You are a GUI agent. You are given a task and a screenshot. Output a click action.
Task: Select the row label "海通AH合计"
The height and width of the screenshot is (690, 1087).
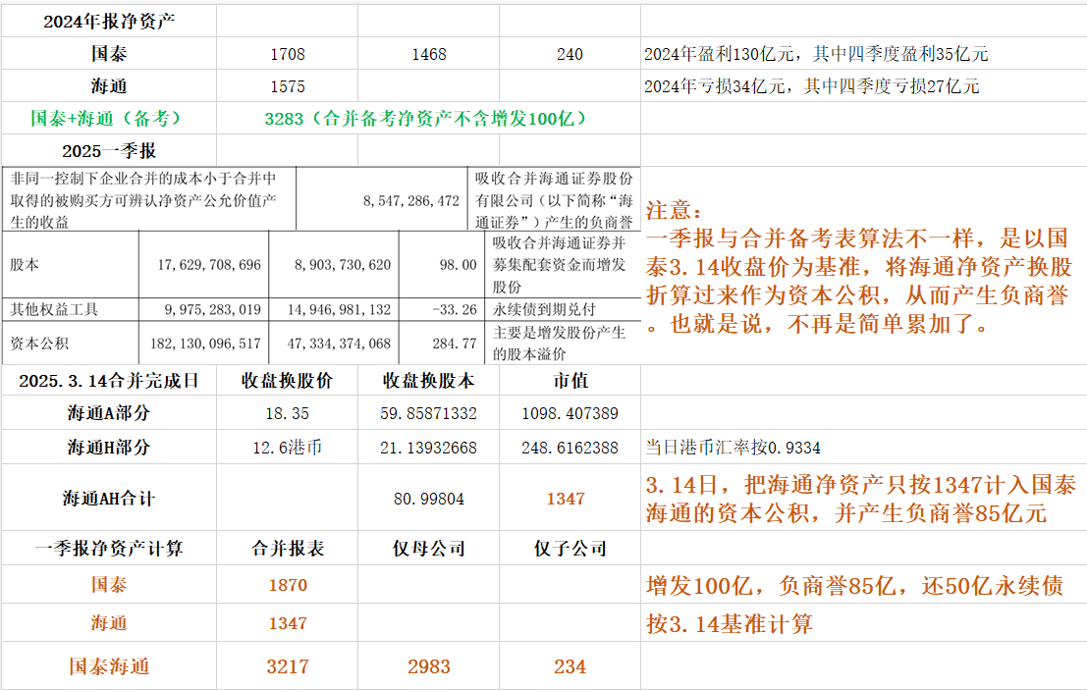pos(109,498)
